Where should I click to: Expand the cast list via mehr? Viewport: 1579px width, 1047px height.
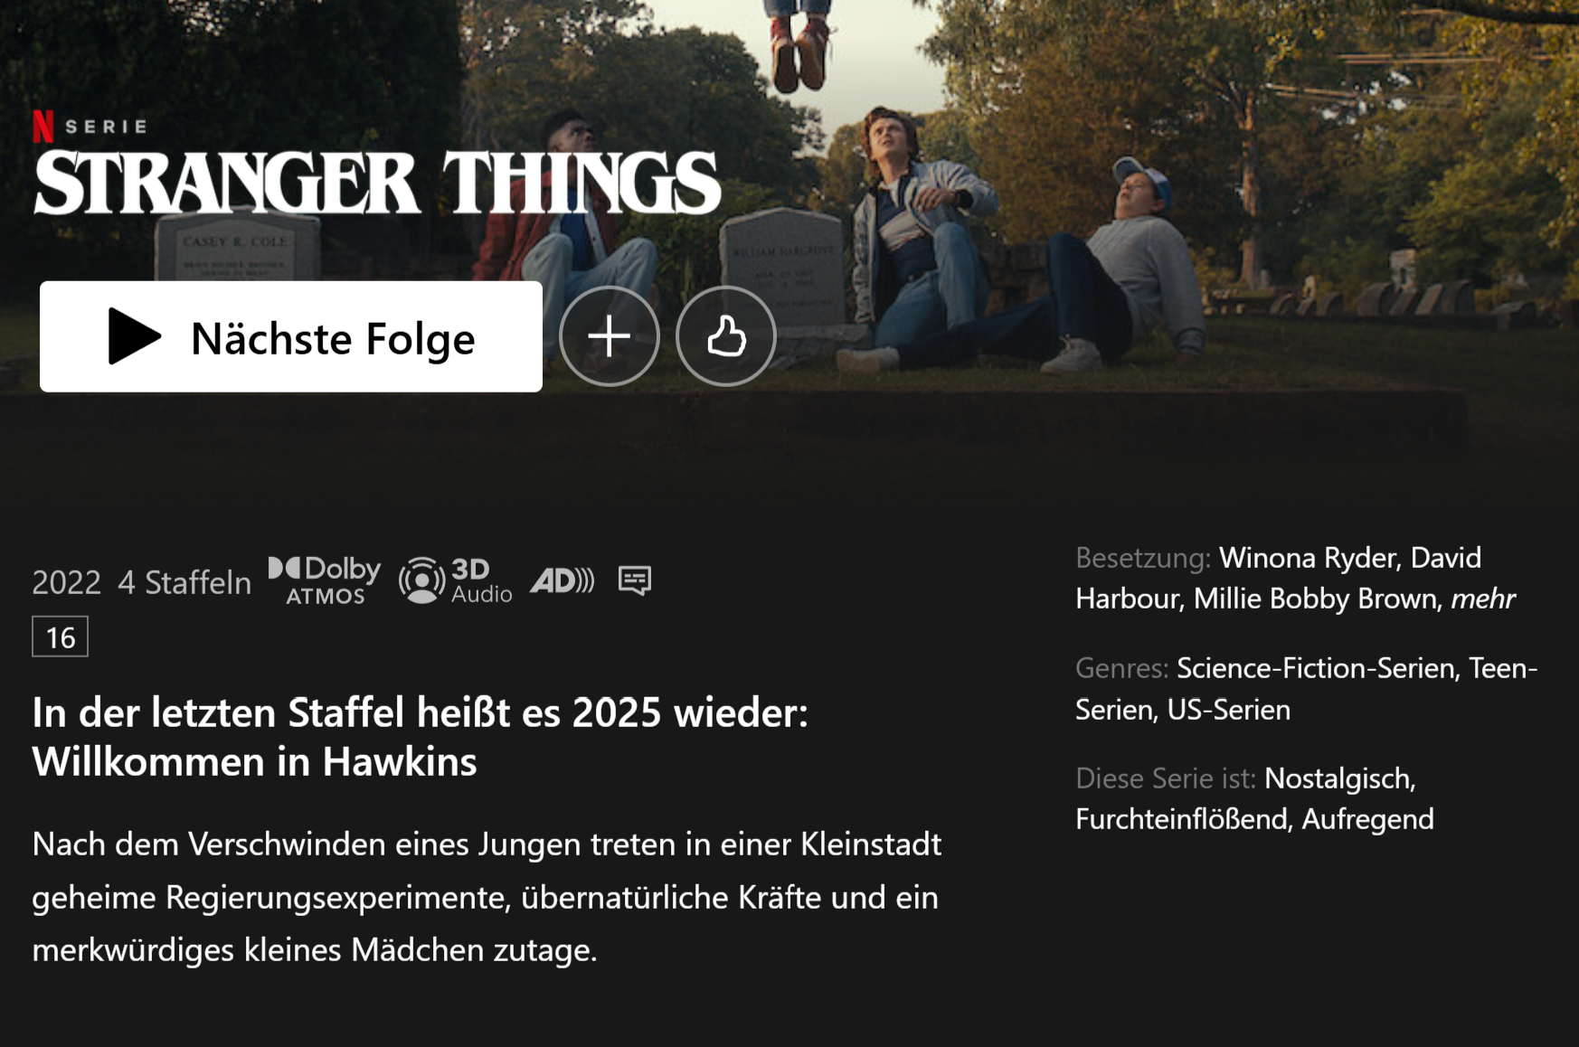(x=1483, y=599)
